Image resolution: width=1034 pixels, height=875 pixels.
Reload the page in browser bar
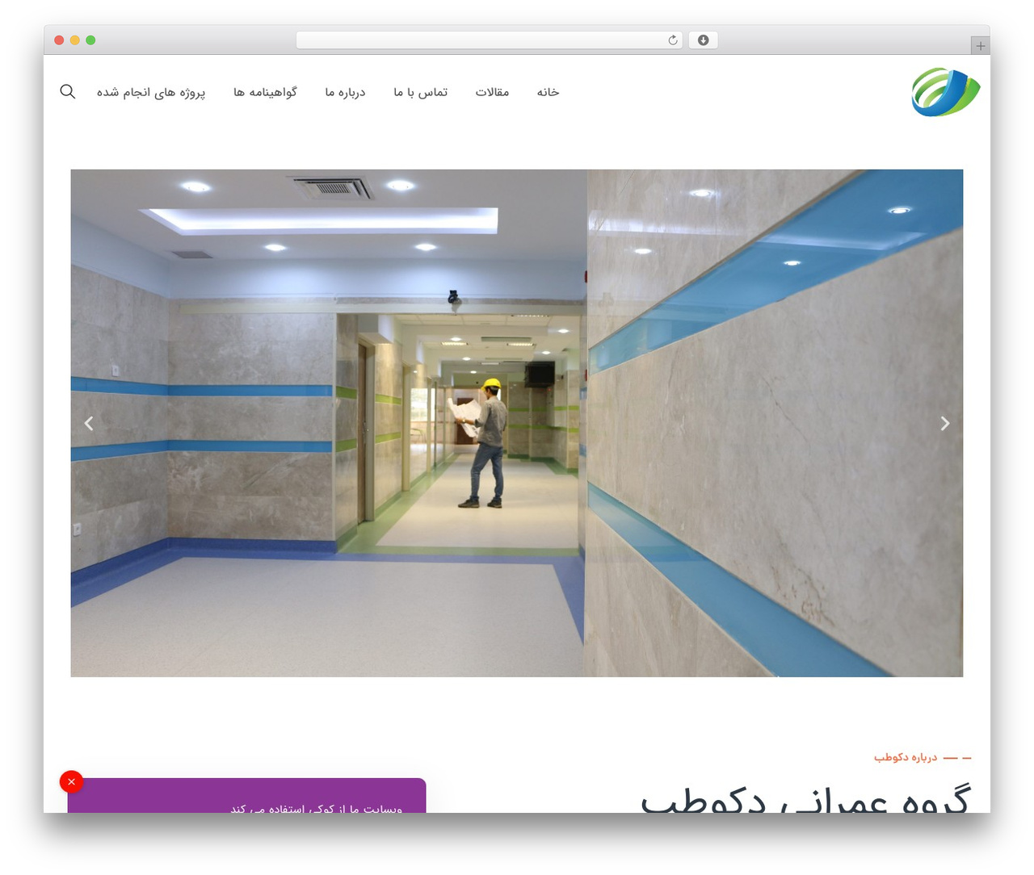point(673,40)
